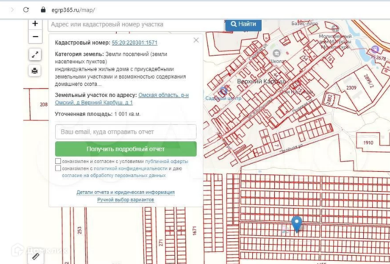Click the blue location pin on map
390x264 pixels.
(296, 224)
